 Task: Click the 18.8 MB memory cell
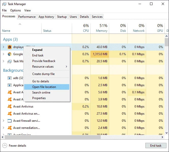click(100, 107)
